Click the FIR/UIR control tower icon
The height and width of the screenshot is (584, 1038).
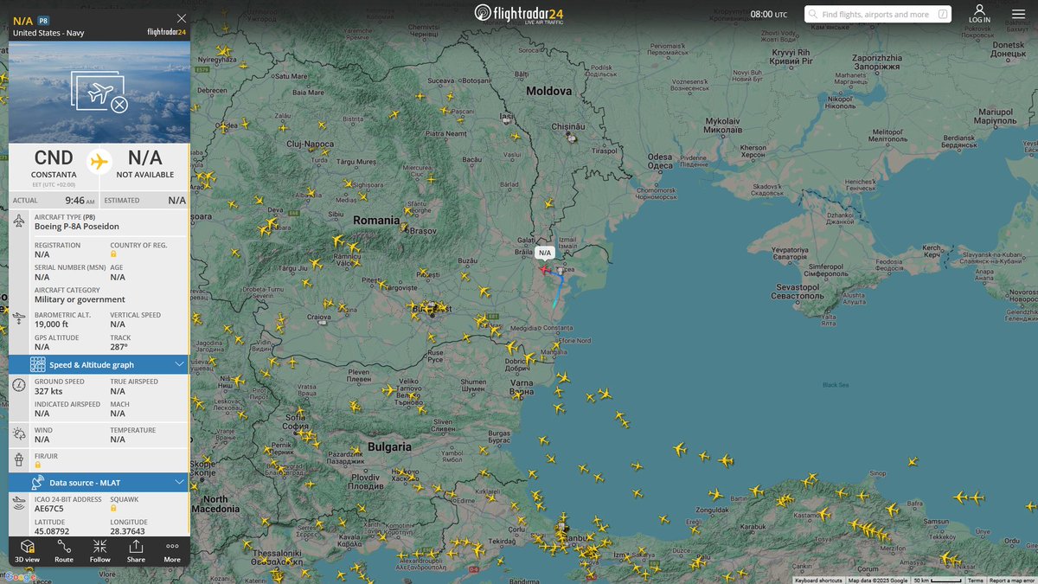[19, 459]
